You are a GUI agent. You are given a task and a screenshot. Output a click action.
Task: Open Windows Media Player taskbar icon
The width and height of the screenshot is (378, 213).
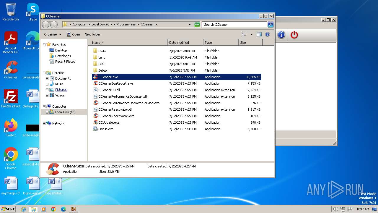pyautogui.click(x=43, y=209)
